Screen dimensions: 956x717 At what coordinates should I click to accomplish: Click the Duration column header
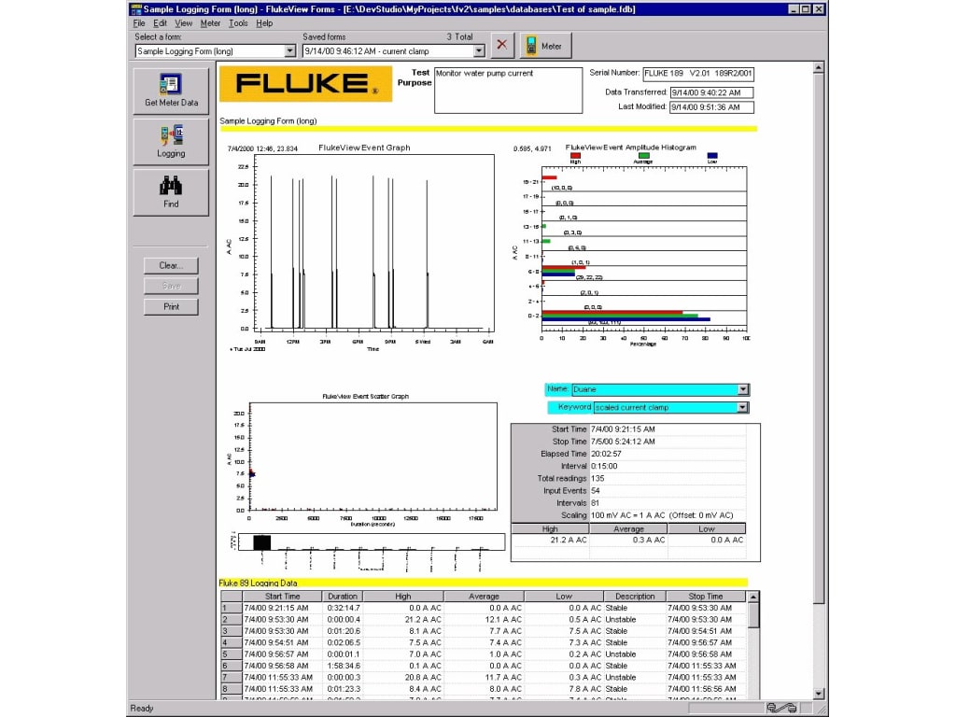click(342, 597)
